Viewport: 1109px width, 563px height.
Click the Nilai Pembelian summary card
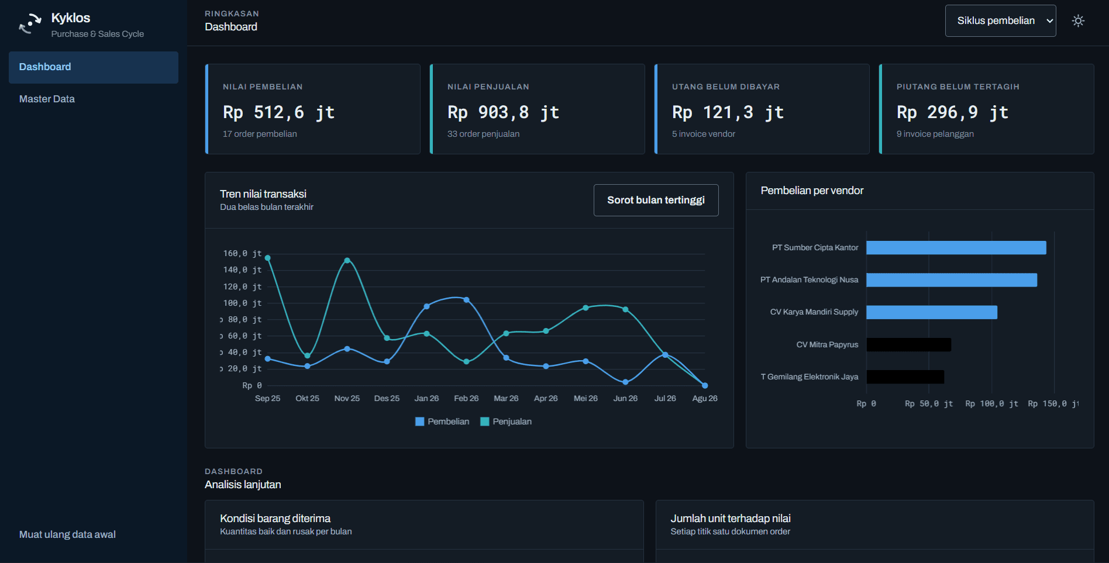pos(313,109)
